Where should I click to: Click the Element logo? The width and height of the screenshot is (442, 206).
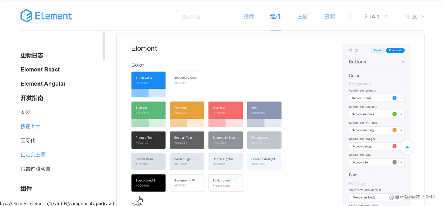click(46, 16)
